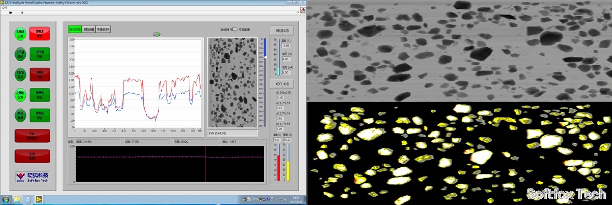This screenshot has width=612, height=205.
Task: Click the red temperature thermometer gauge
Action: 279,162
